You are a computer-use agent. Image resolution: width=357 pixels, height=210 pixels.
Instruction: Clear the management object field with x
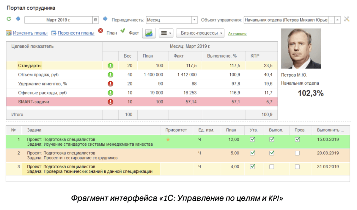tap(338, 20)
